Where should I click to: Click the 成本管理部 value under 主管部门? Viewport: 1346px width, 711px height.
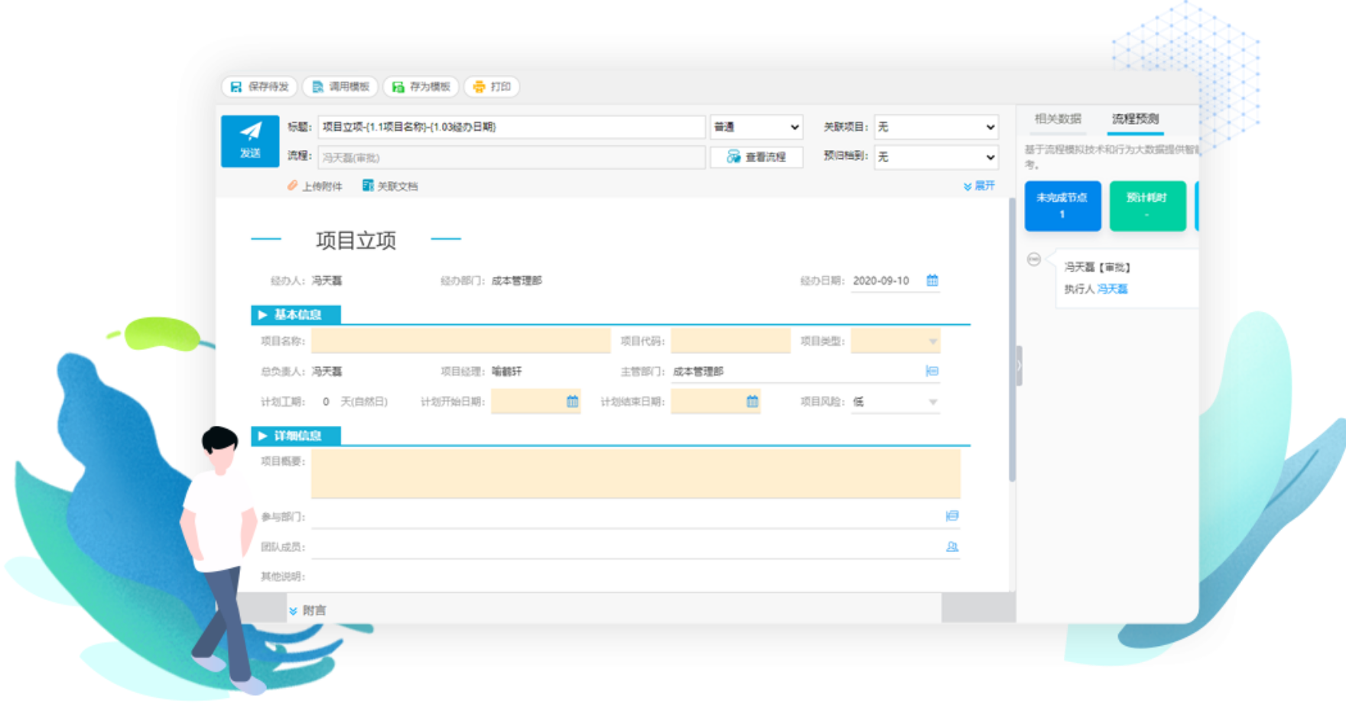pyautogui.click(x=698, y=372)
